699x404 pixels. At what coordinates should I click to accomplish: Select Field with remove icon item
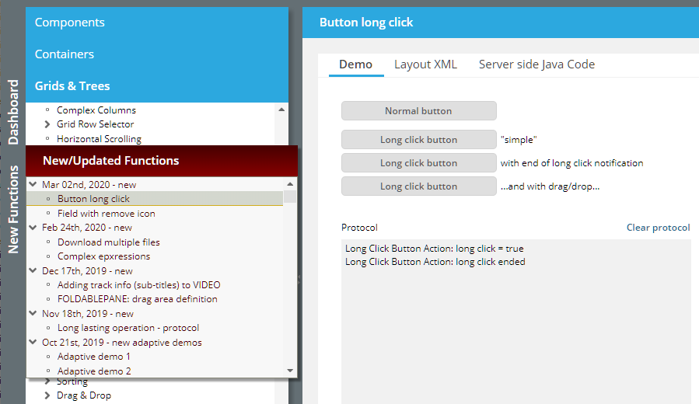point(106,213)
